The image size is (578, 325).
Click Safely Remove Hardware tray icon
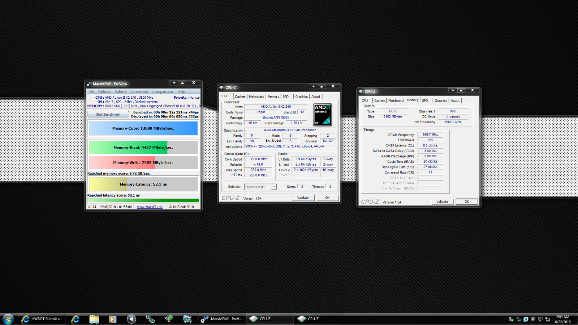511,319
